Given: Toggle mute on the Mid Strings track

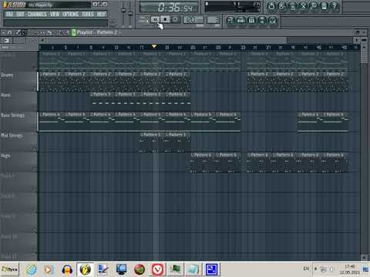Looking at the screenshot, I should pyautogui.click(x=35, y=149).
